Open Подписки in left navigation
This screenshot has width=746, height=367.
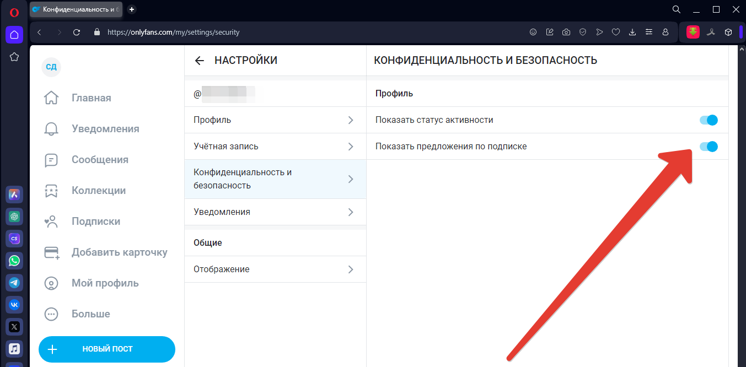point(95,222)
